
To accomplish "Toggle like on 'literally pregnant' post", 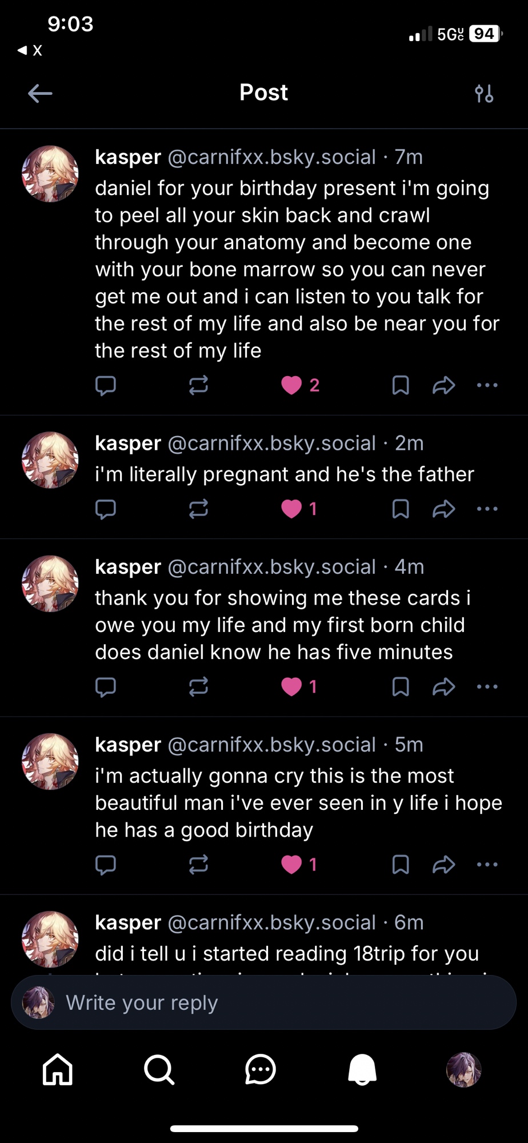I will 292,509.
